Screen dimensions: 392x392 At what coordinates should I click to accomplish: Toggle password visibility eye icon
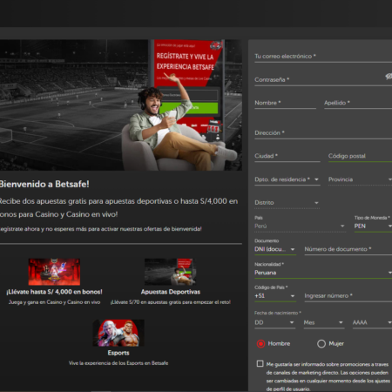(x=389, y=77)
